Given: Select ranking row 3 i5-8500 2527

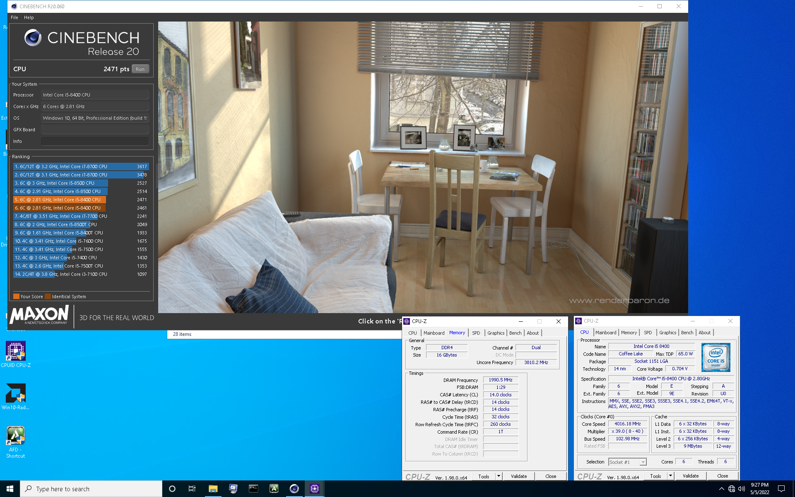Looking at the screenshot, I should (x=81, y=183).
